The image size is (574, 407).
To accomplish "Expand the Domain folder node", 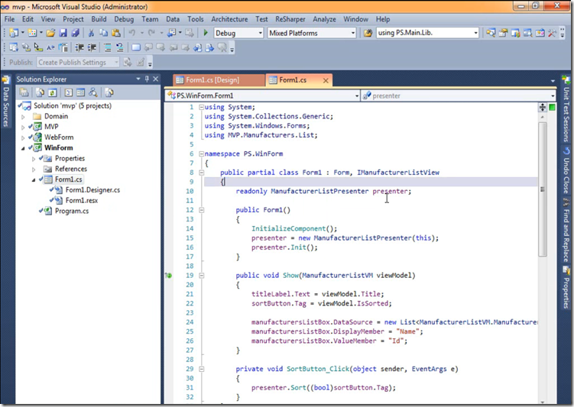I will click(23, 117).
